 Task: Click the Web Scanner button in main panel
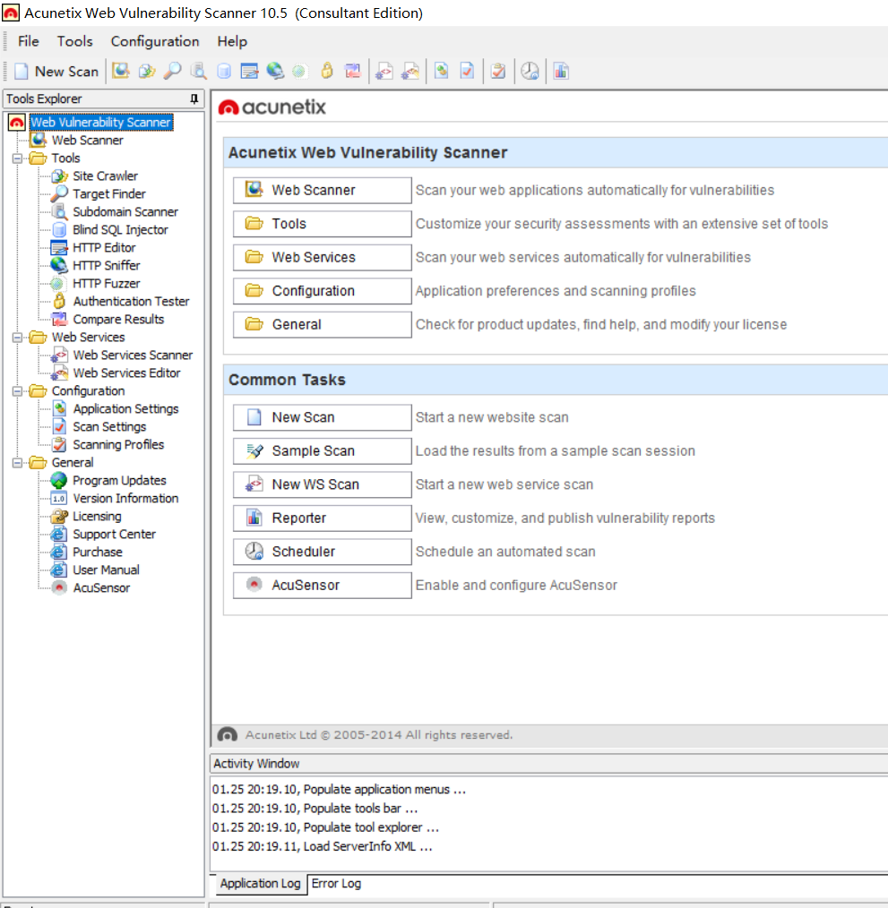(x=323, y=190)
